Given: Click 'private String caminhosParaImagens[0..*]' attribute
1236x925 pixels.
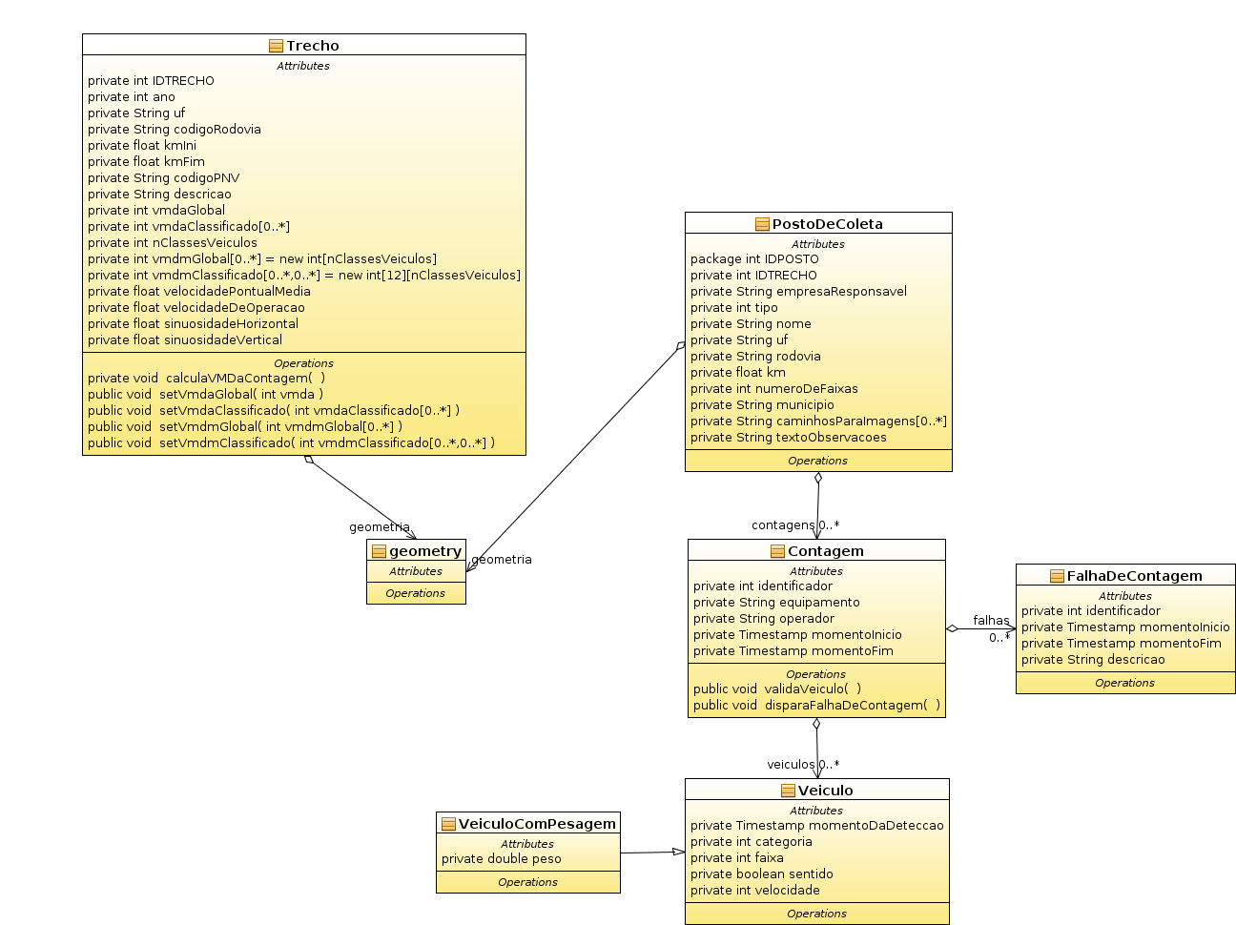Looking at the screenshot, I should [x=818, y=421].
